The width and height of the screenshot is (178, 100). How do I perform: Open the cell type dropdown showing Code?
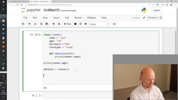click(100, 24)
